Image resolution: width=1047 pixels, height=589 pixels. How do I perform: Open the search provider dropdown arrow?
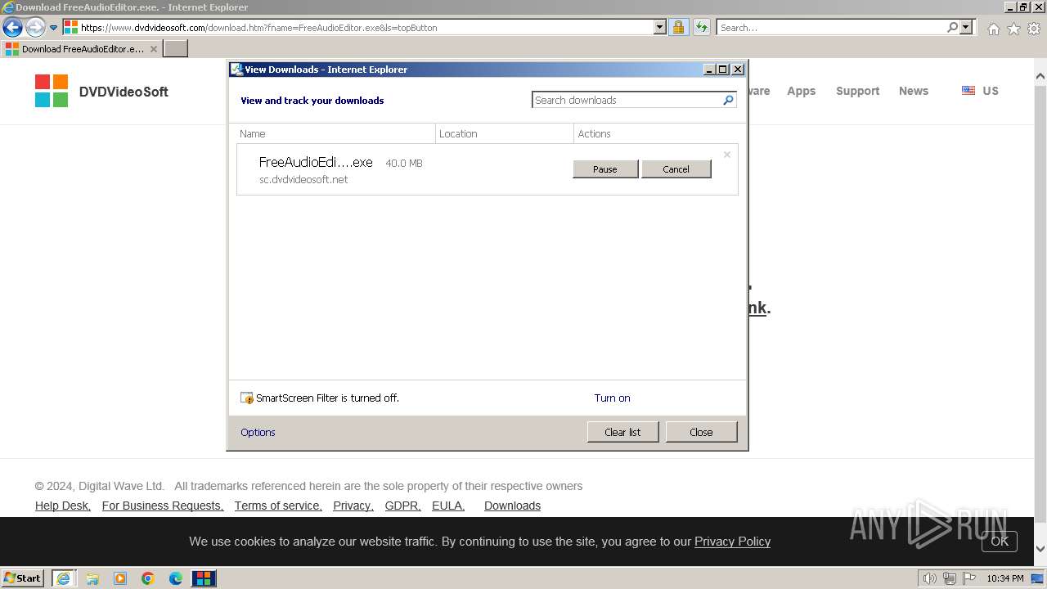(x=966, y=27)
